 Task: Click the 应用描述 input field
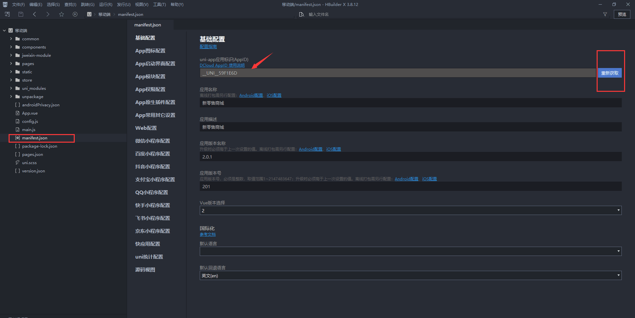point(410,127)
